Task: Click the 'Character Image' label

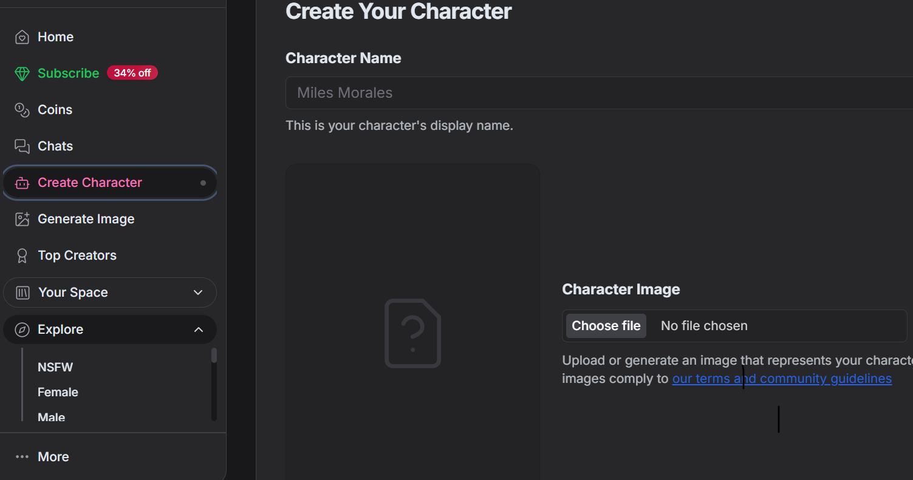Action: (x=621, y=289)
